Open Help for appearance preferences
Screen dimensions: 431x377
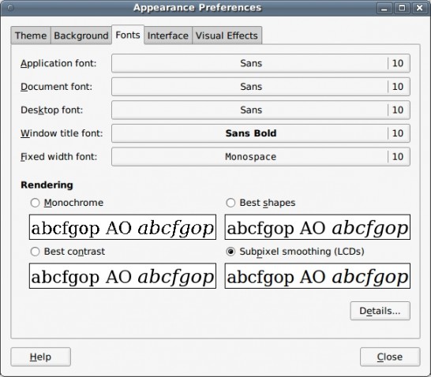pos(41,357)
